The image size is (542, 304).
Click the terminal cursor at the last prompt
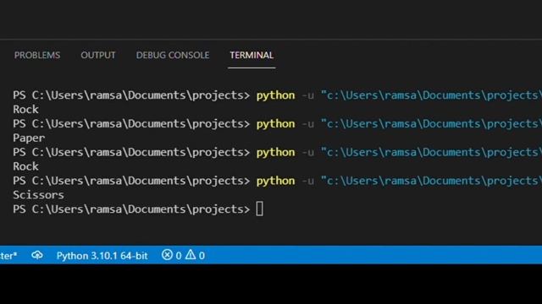[x=260, y=209]
